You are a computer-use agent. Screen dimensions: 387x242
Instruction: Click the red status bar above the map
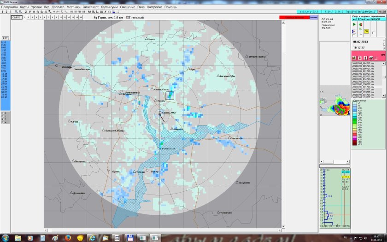point(293,17)
